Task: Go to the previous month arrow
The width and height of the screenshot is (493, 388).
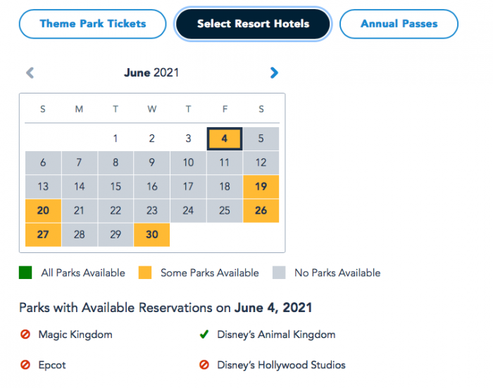Action: point(30,72)
